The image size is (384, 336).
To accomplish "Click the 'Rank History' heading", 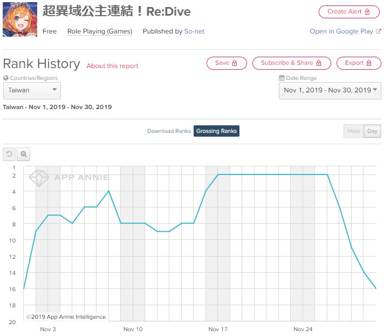I will coord(42,64).
